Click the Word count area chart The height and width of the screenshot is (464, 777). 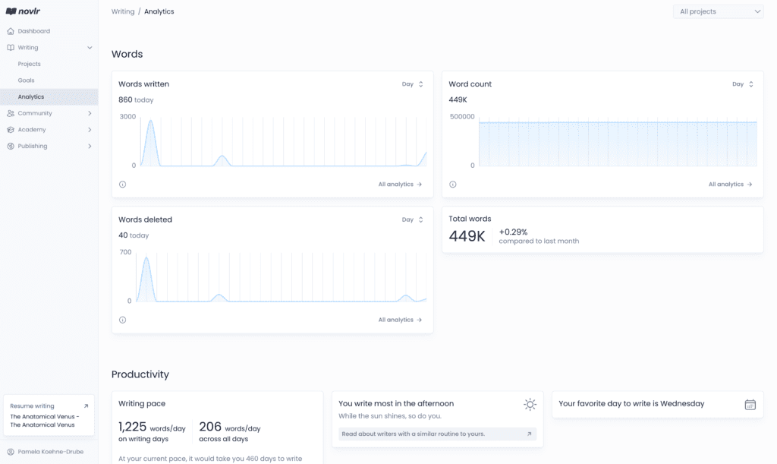coord(618,143)
